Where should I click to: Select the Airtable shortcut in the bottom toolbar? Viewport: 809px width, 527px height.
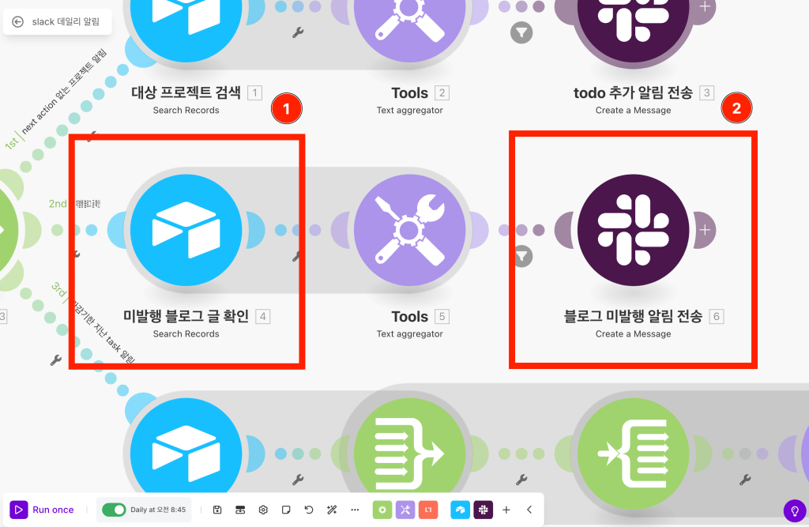(x=460, y=510)
